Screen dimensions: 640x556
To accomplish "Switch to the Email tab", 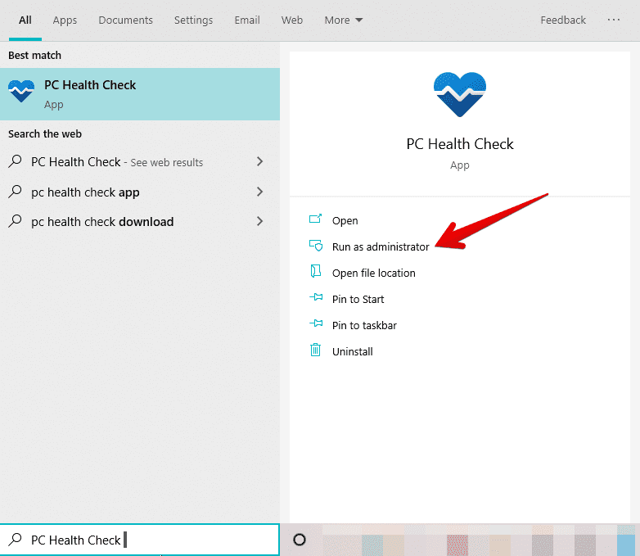I will click(247, 20).
